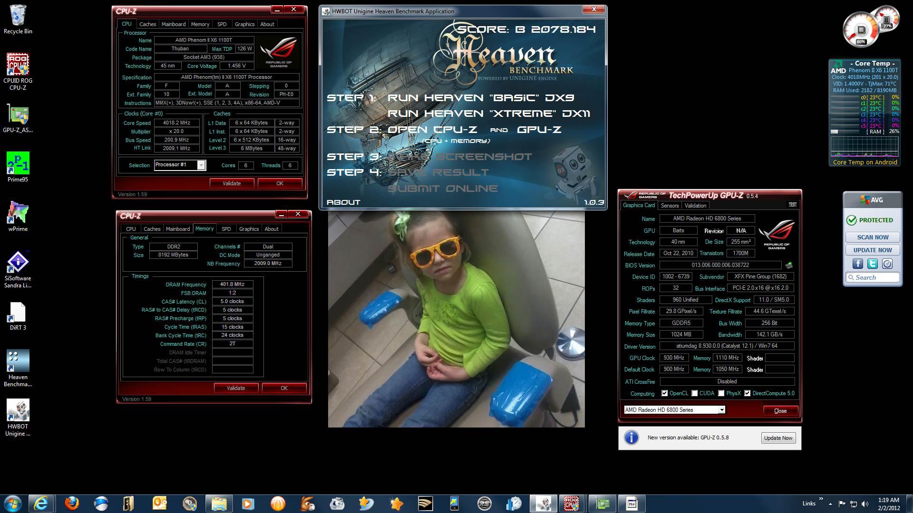Open AVG Twitter icon
This screenshot has height=513, width=913.
click(x=872, y=264)
